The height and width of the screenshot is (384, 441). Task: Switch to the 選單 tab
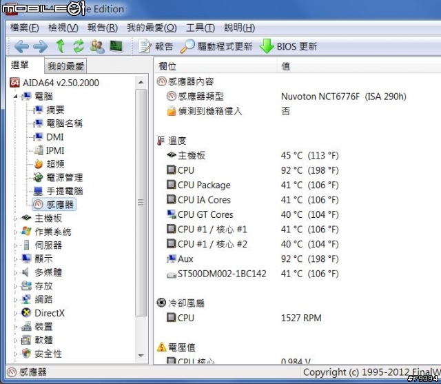25,65
